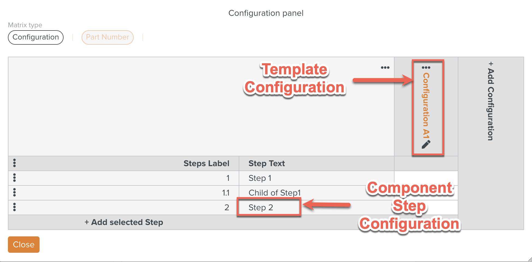Click Add selected Step
Viewport: 532px width, 262px height.
click(124, 222)
